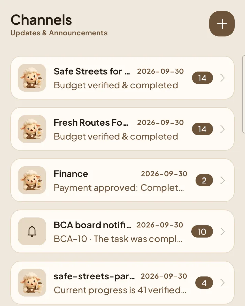Image resolution: width=245 pixels, height=306 pixels.
Task: Tap the Finance channel sheep avatar
Action: pos(32,180)
